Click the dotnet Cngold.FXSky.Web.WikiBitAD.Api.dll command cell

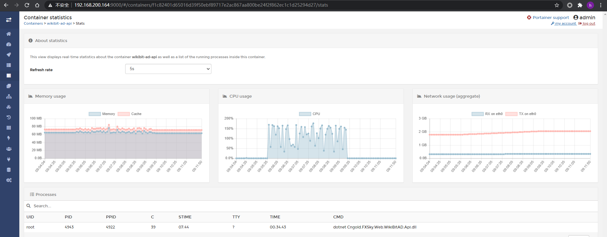point(375,227)
